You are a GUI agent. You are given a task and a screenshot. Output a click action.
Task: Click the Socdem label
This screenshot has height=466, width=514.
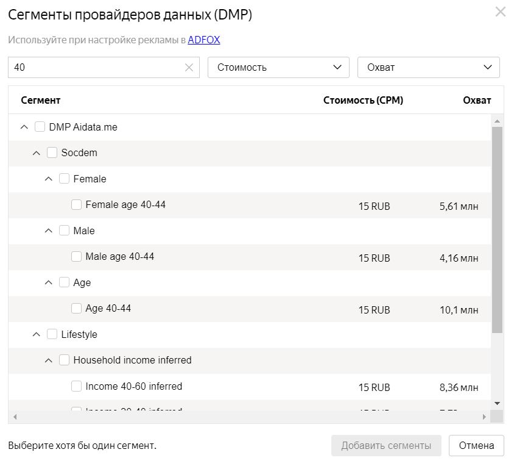coord(79,152)
